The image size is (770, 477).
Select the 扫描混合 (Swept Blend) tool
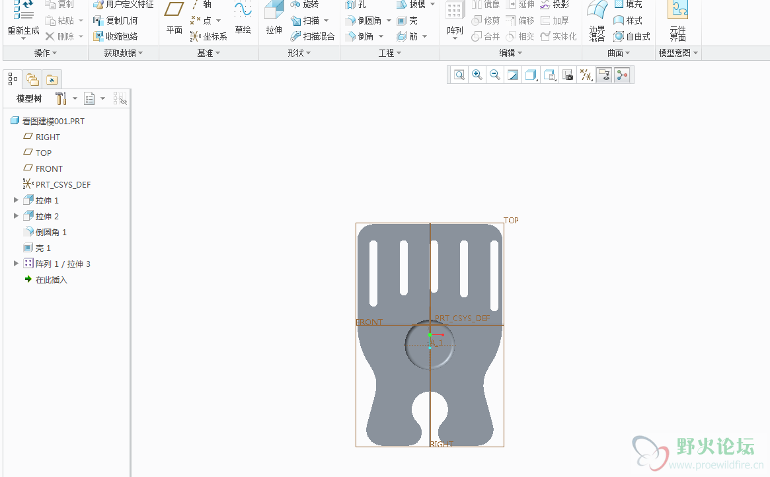click(313, 36)
